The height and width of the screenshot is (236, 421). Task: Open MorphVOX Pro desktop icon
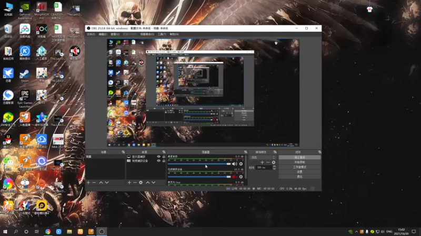click(x=42, y=10)
